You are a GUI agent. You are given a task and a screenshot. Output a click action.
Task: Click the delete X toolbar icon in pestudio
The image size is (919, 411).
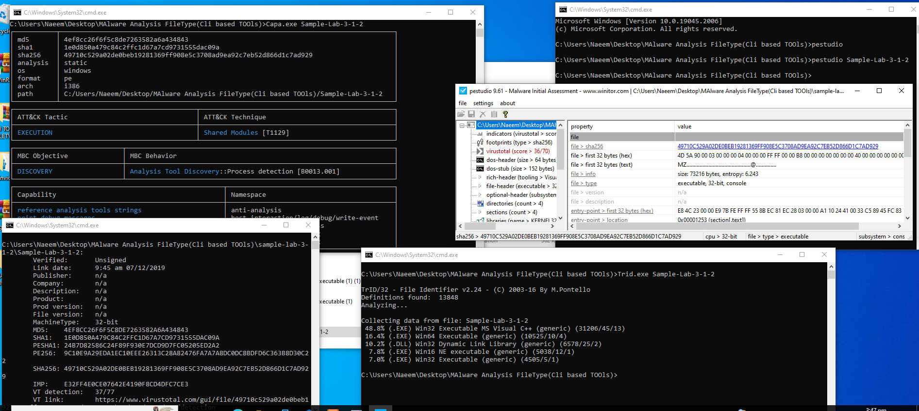tap(483, 114)
